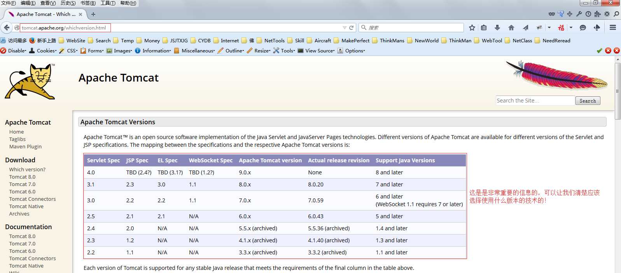The width and height of the screenshot is (621, 273).
Task: Click the page vertical scrollbar thumb
Action: click(618, 91)
